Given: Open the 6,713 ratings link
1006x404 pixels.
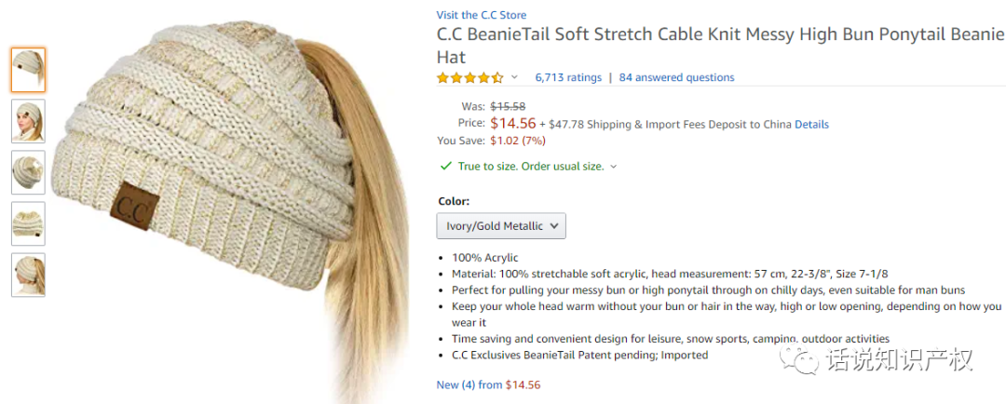Looking at the screenshot, I should pos(568,77).
